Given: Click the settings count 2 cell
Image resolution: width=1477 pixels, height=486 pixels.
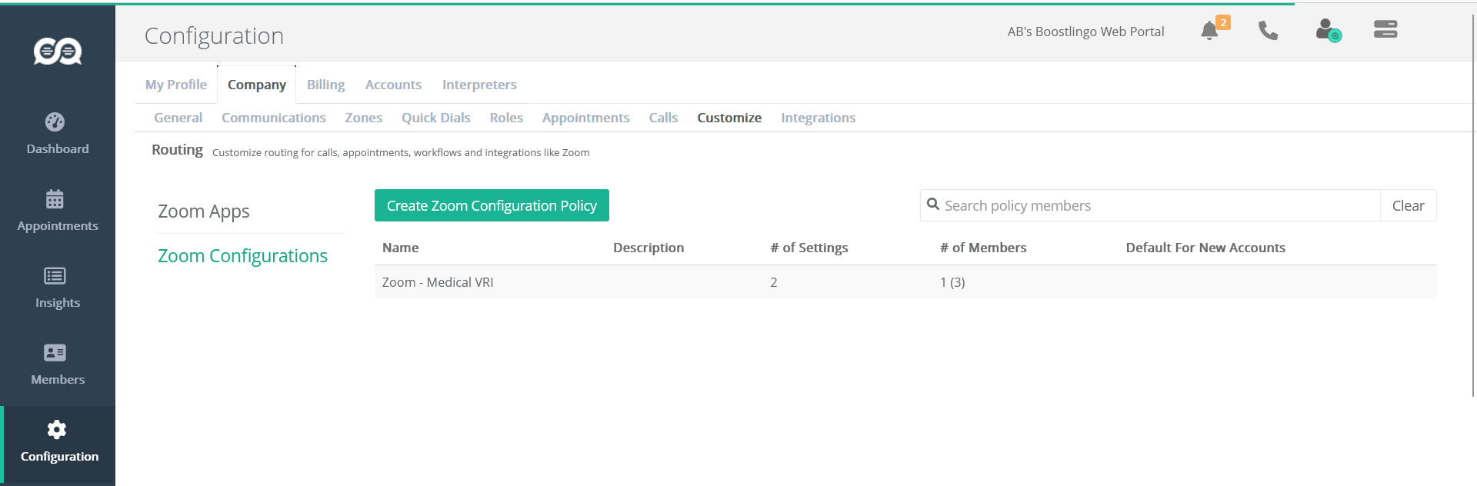Looking at the screenshot, I should click(774, 282).
